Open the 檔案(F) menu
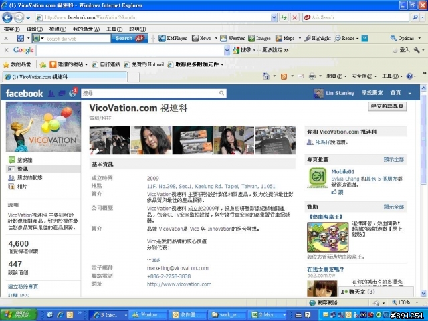Screen dimensions: 428x321 (12, 29)
